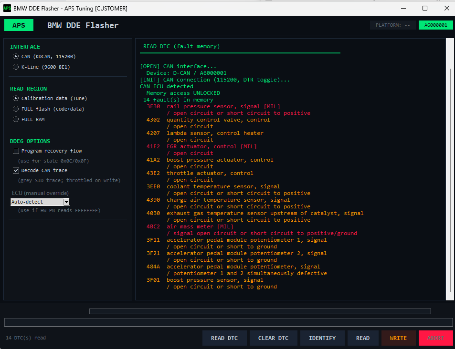Click the CLEAR DTC button

point(274,338)
